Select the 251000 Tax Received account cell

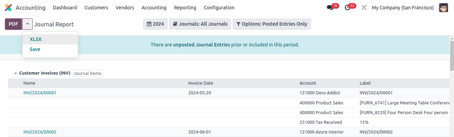(321, 122)
